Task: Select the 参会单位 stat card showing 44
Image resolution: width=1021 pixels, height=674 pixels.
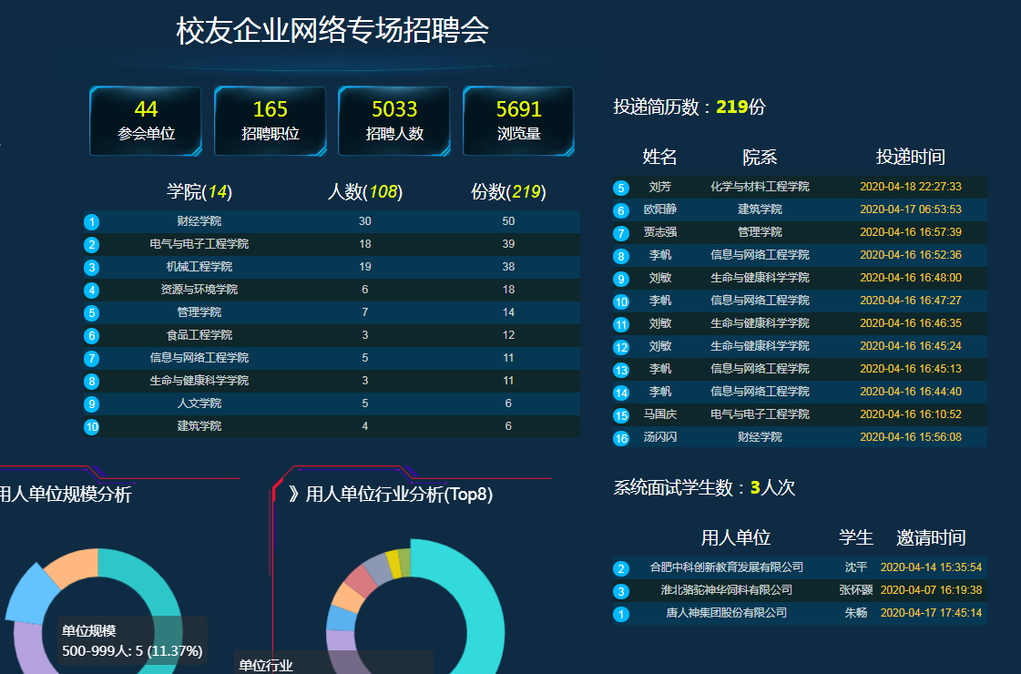Action: click(x=146, y=121)
